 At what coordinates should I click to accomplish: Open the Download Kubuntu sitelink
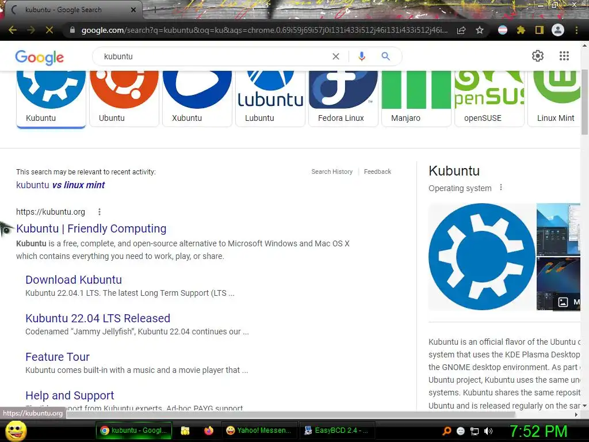(74, 280)
